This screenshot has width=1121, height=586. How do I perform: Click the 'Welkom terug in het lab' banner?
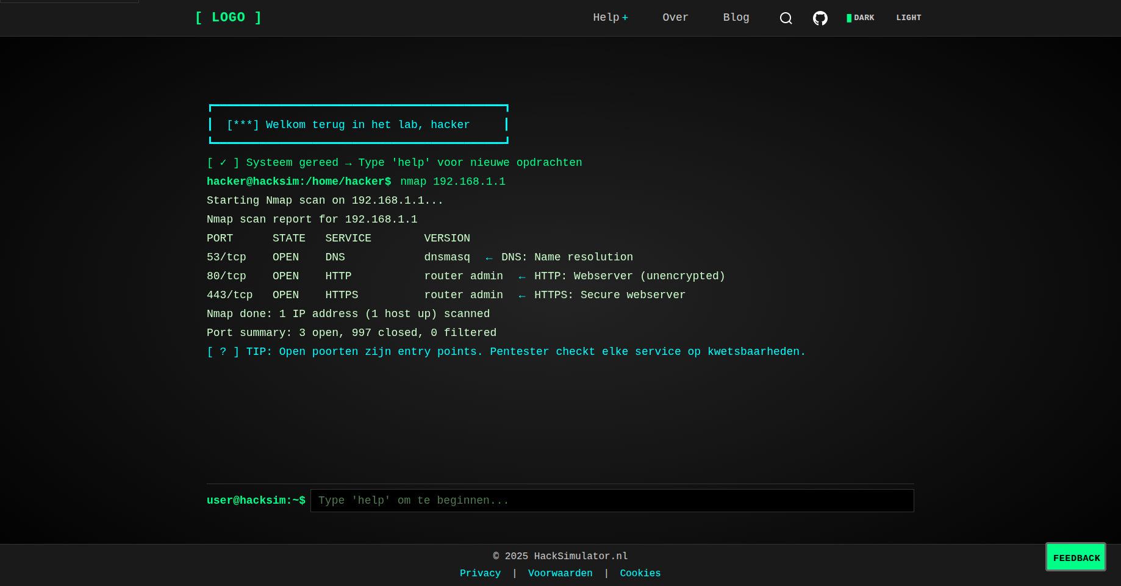pos(358,124)
